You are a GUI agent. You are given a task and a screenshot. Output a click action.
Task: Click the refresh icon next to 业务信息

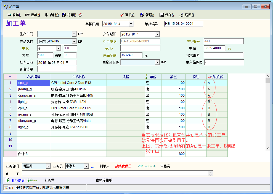[x=8, y=180]
